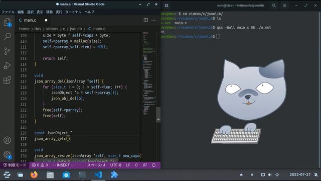The height and width of the screenshot is (181, 321).
Task: Click the gcc -Wall main.c command in terminal
Action: point(244,28)
